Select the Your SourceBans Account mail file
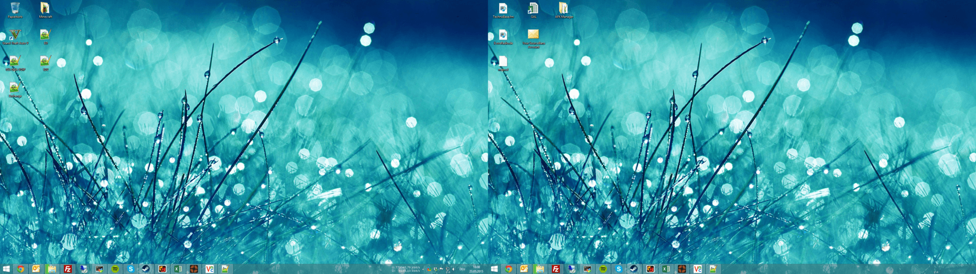 [533, 36]
